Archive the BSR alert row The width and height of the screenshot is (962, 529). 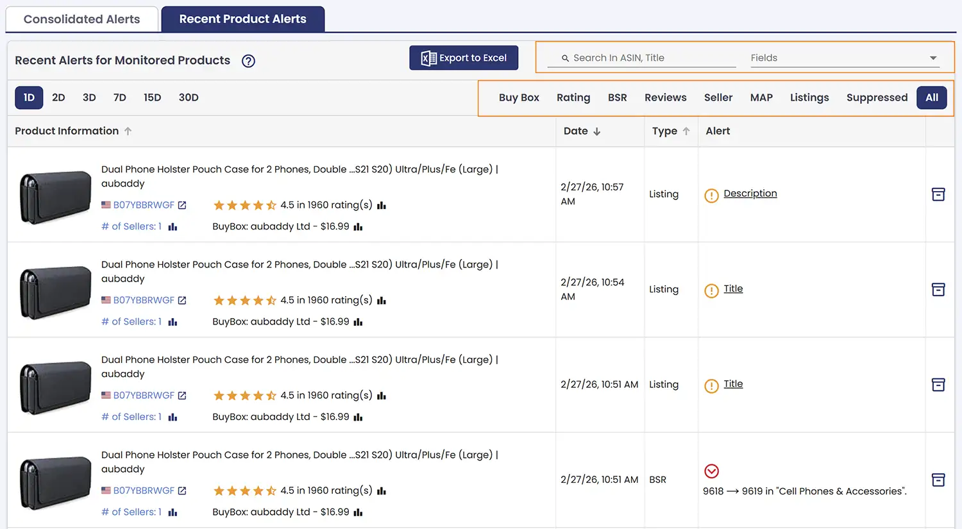tap(938, 480)
